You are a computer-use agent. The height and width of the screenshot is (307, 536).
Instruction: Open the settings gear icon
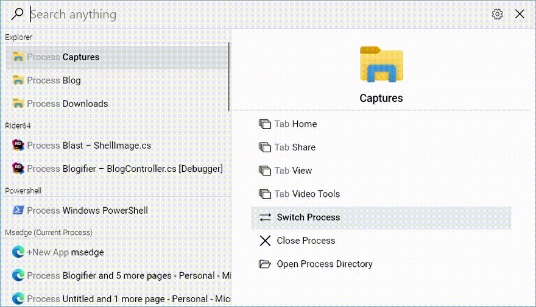pos(497,15)
